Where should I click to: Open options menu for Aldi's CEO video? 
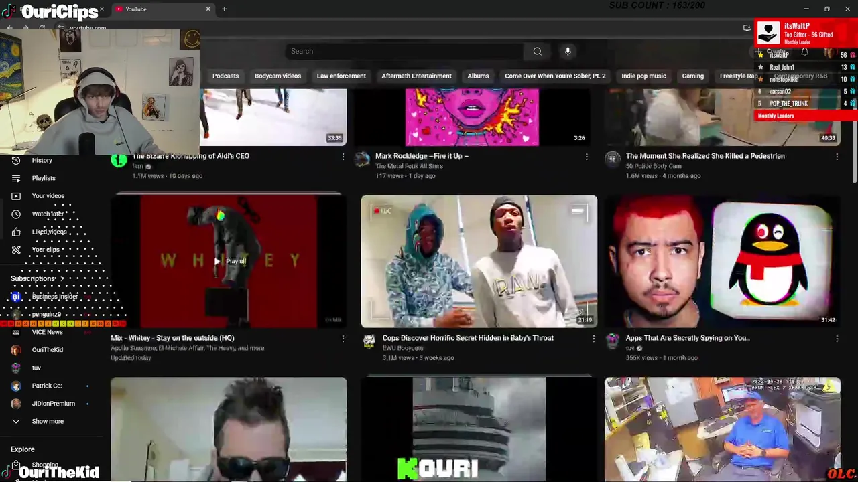(x=343, y=157)
